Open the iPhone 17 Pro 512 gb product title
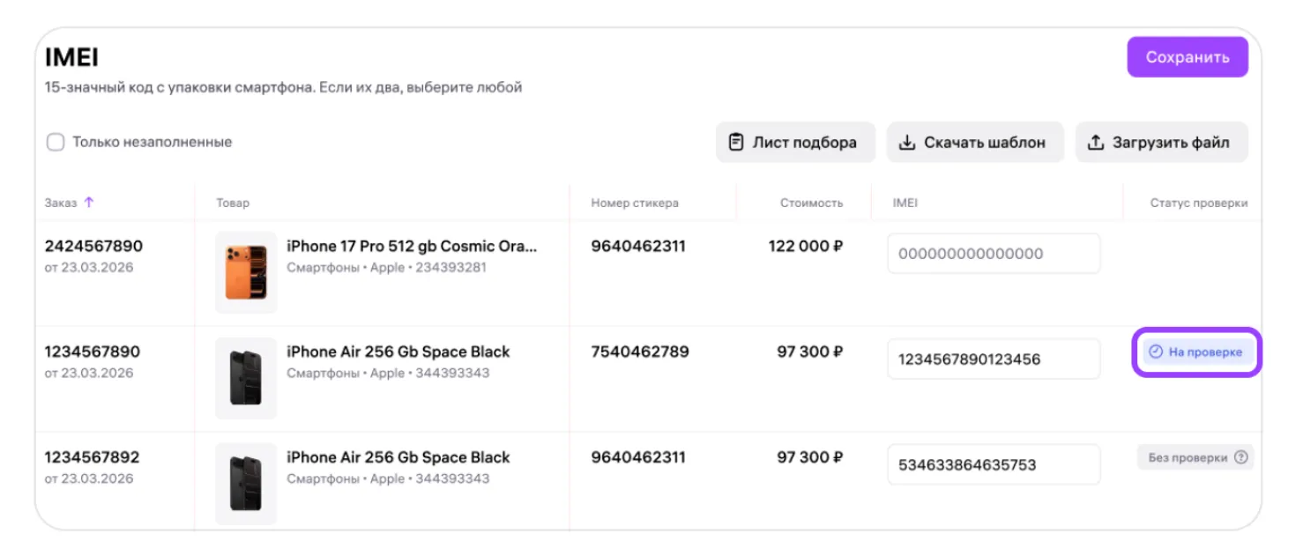Screen dimensions: 1303x556 412,246
